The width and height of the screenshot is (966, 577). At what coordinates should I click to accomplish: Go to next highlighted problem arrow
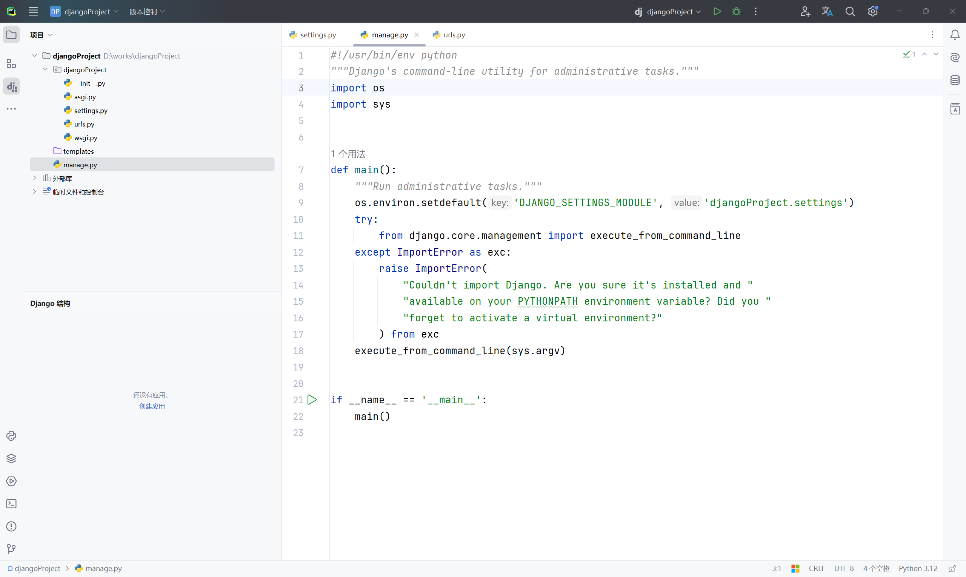[x=936, y=54]
